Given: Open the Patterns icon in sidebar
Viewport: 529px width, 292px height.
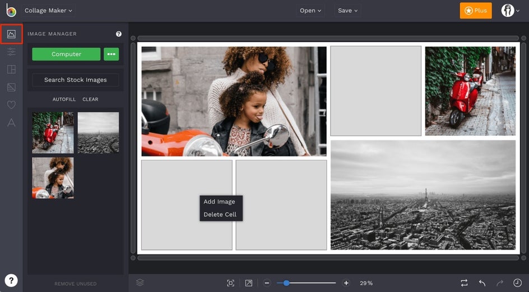Looking at the screenshot, I should 11,87.
